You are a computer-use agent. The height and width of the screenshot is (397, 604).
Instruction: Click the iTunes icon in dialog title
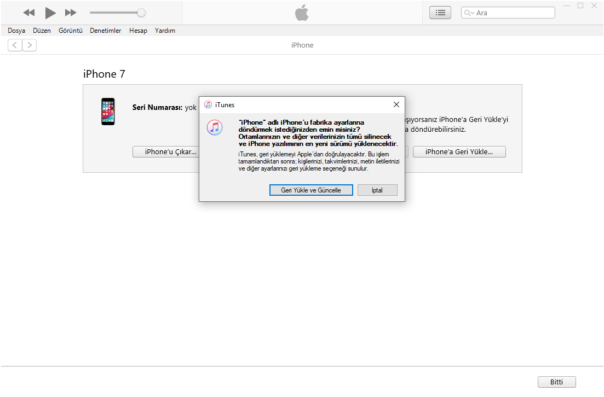[208, 104]
